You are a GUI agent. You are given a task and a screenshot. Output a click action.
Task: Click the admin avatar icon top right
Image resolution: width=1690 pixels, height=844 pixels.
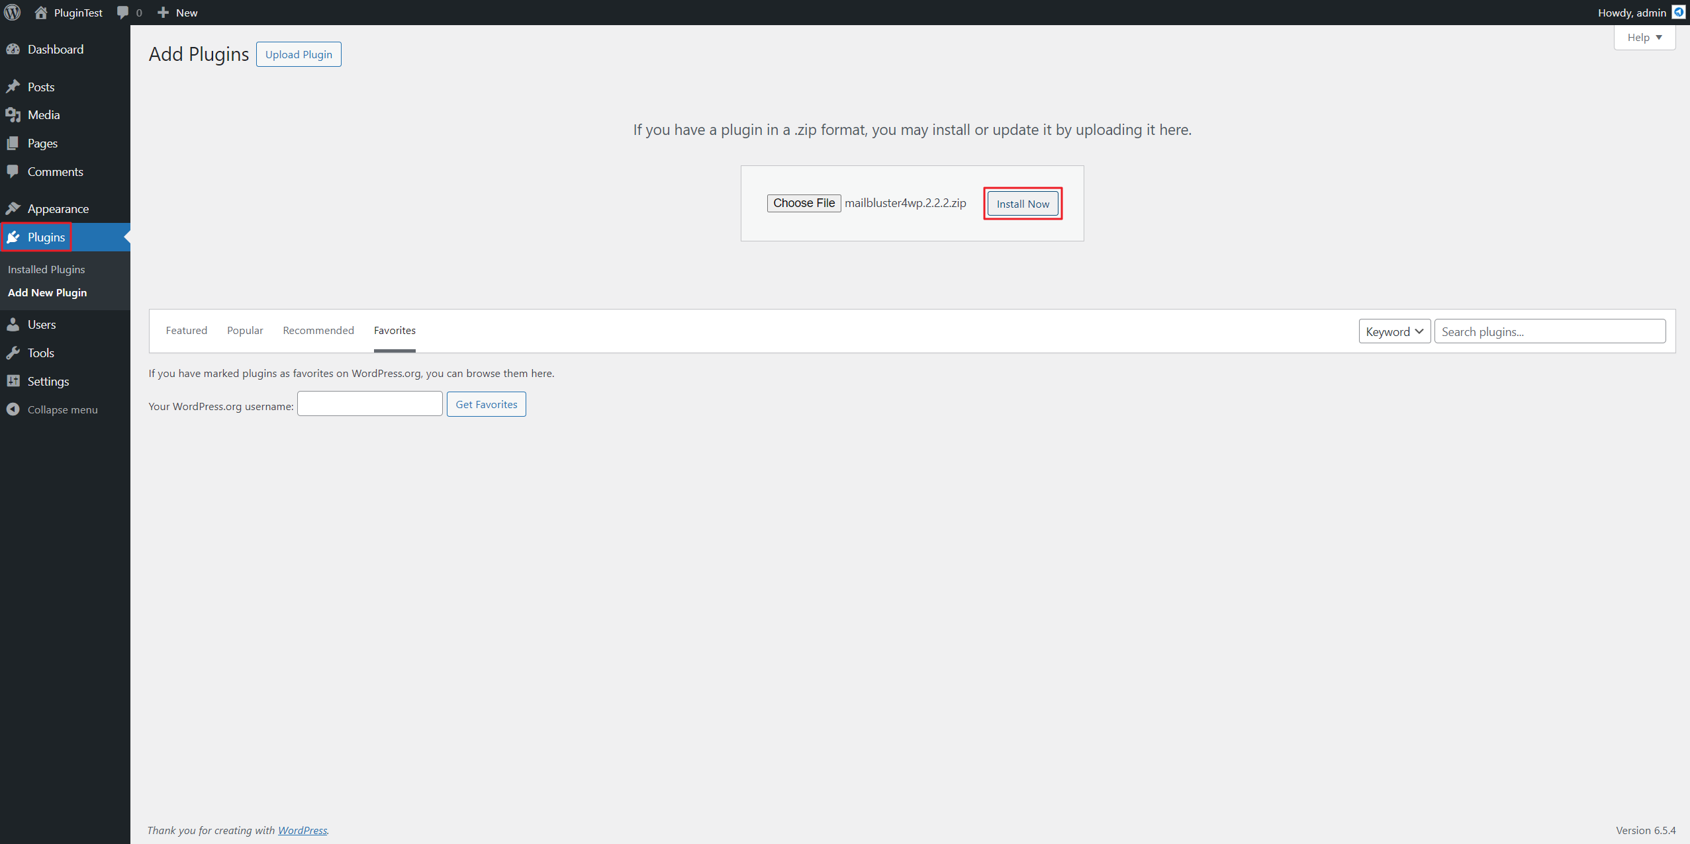click(x=1679, y=13)
